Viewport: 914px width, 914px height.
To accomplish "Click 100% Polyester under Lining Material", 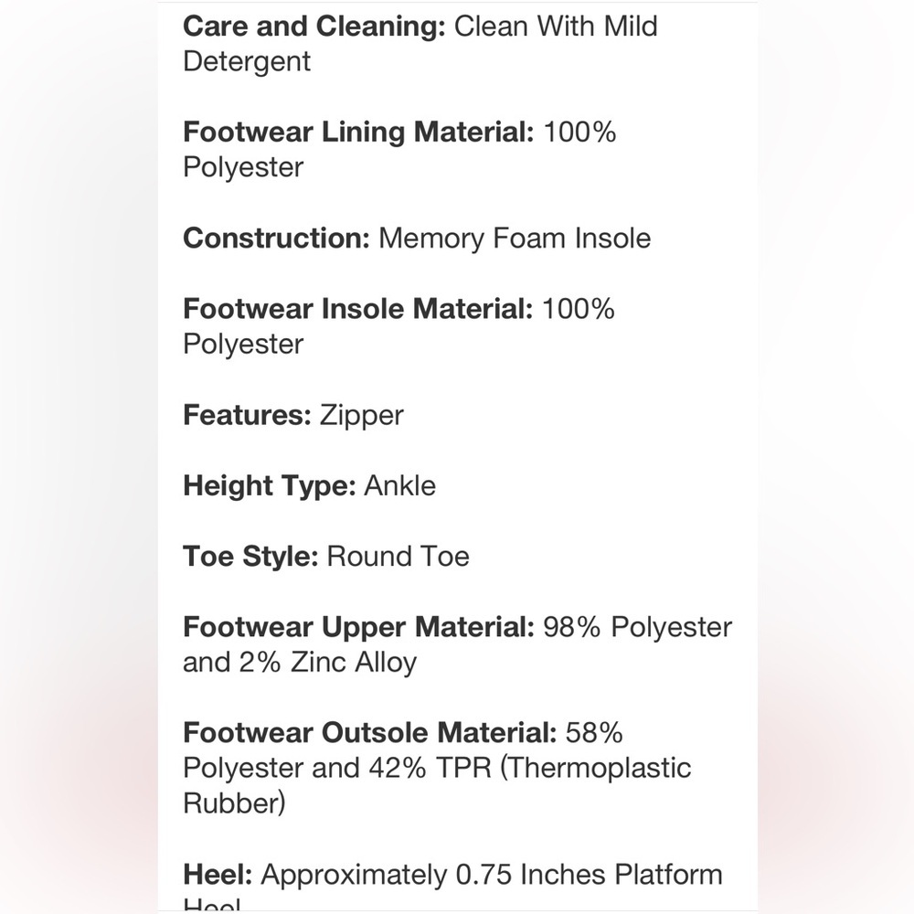I will pyautogui.click(x=399, y=149).
